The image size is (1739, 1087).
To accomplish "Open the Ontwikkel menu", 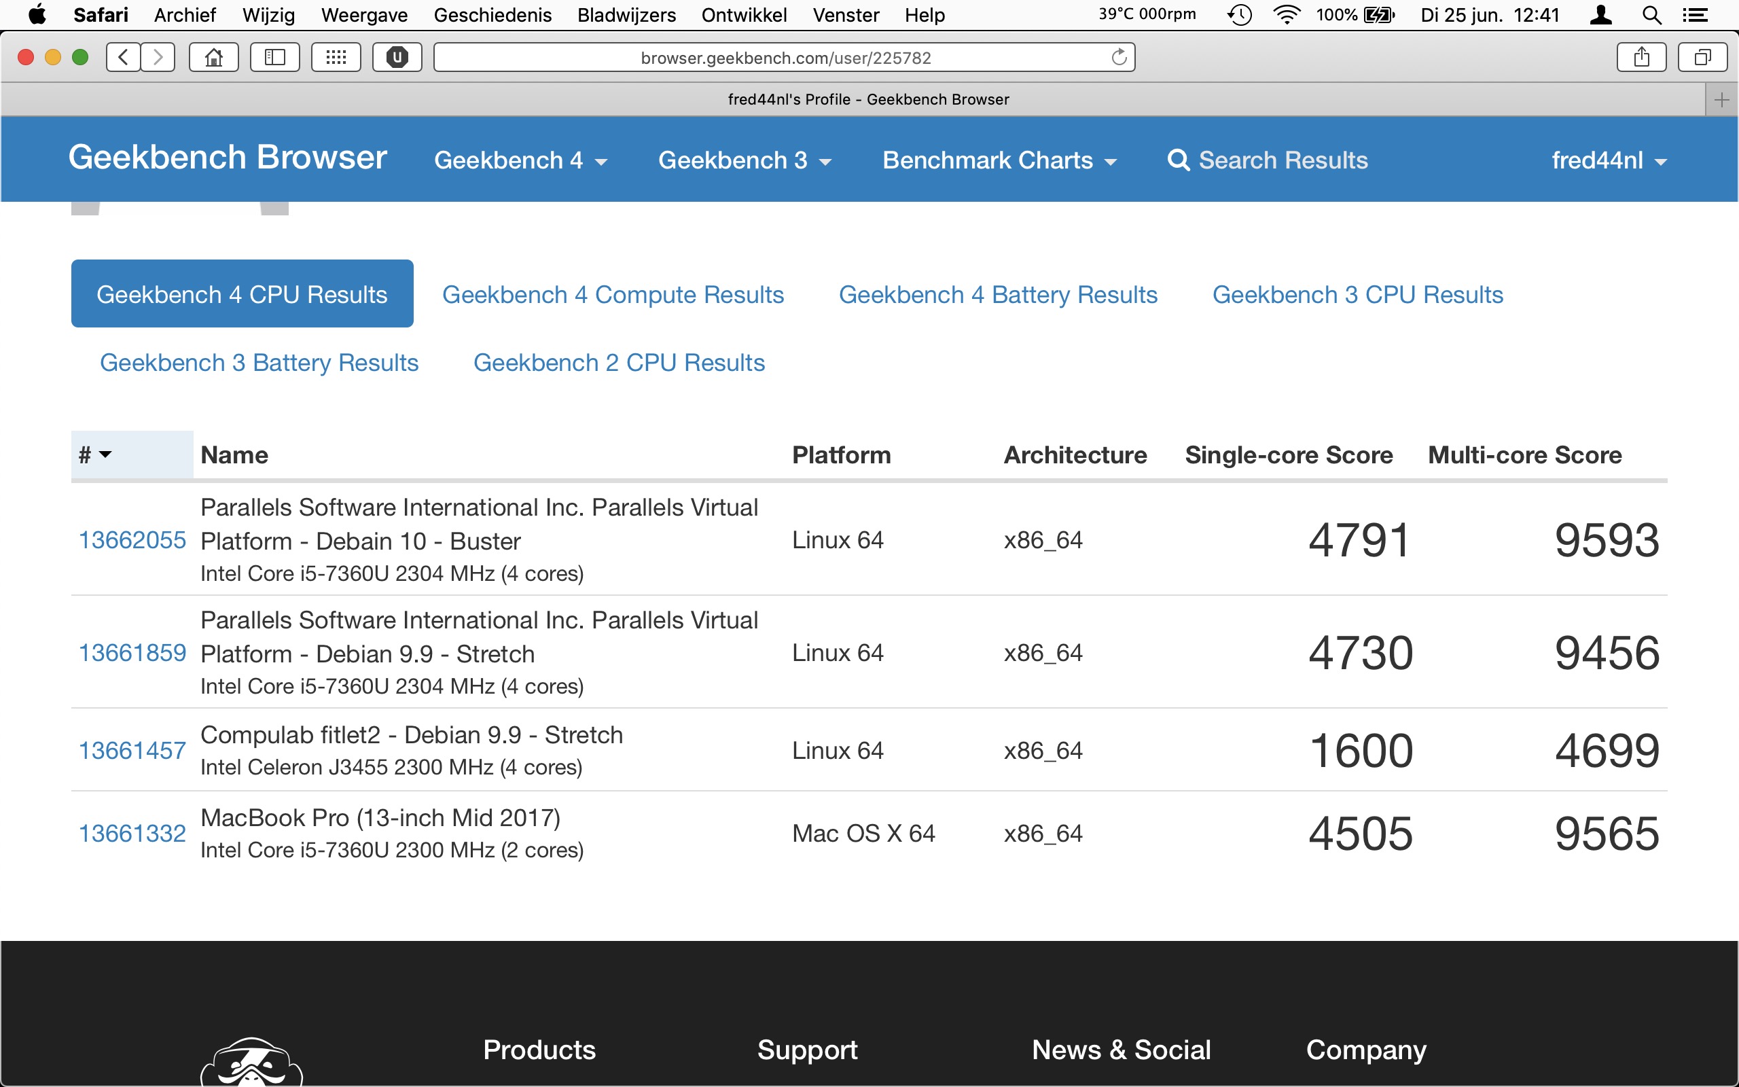I will pyautogui.click(x=744, y=14).
